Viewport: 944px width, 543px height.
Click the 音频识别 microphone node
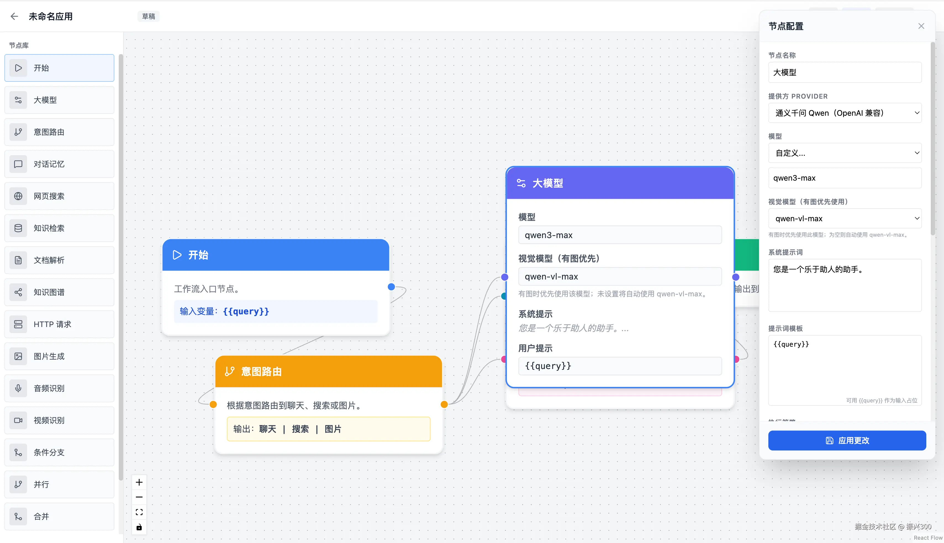pyautogui.click(x=59, y=388)
